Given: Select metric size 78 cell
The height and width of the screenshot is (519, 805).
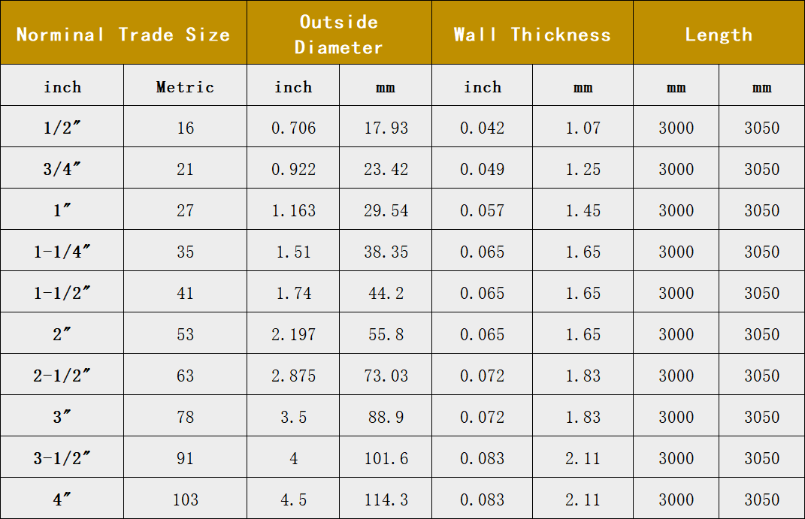Looking at the screenshot, I should pyautogui.click(x=185, y=417).
